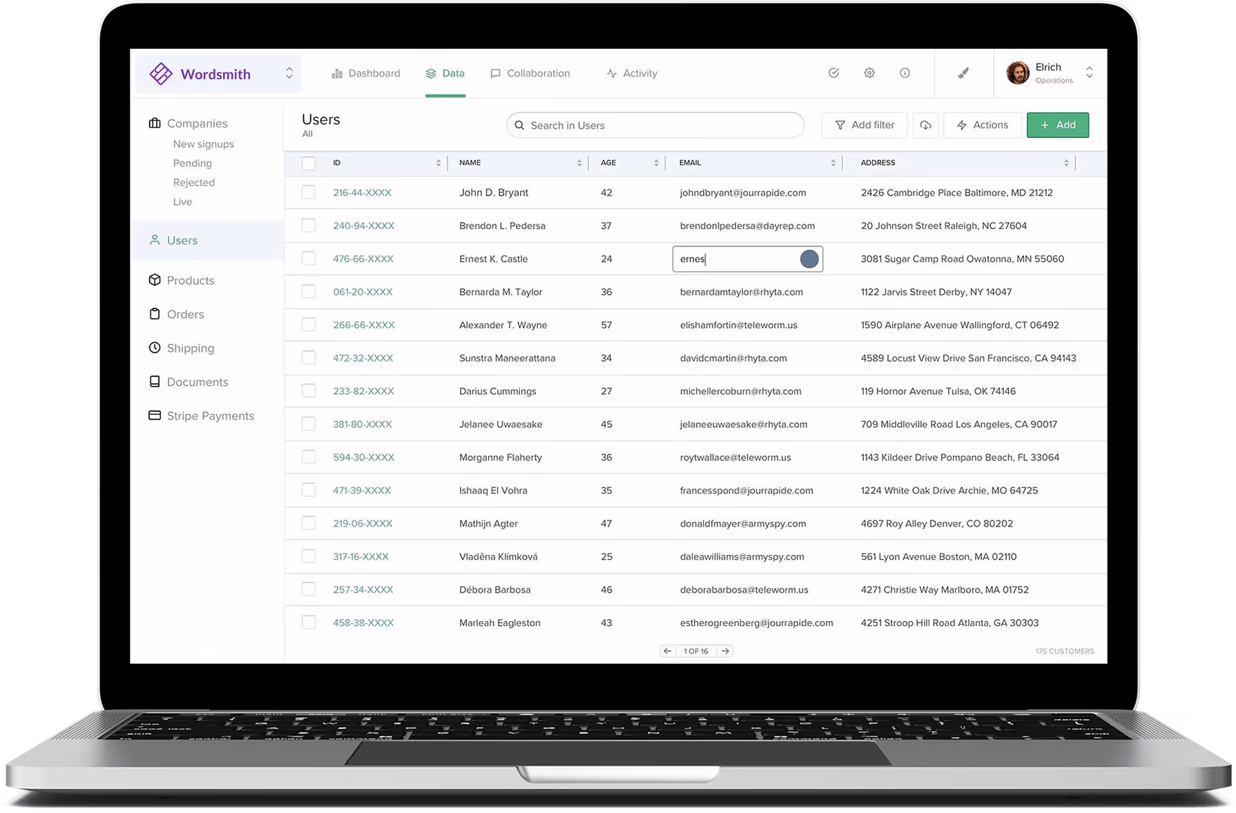Go to the Collaboration tab
The height and width of the screenshot is (813, 1236).
(x=530, y=73)
